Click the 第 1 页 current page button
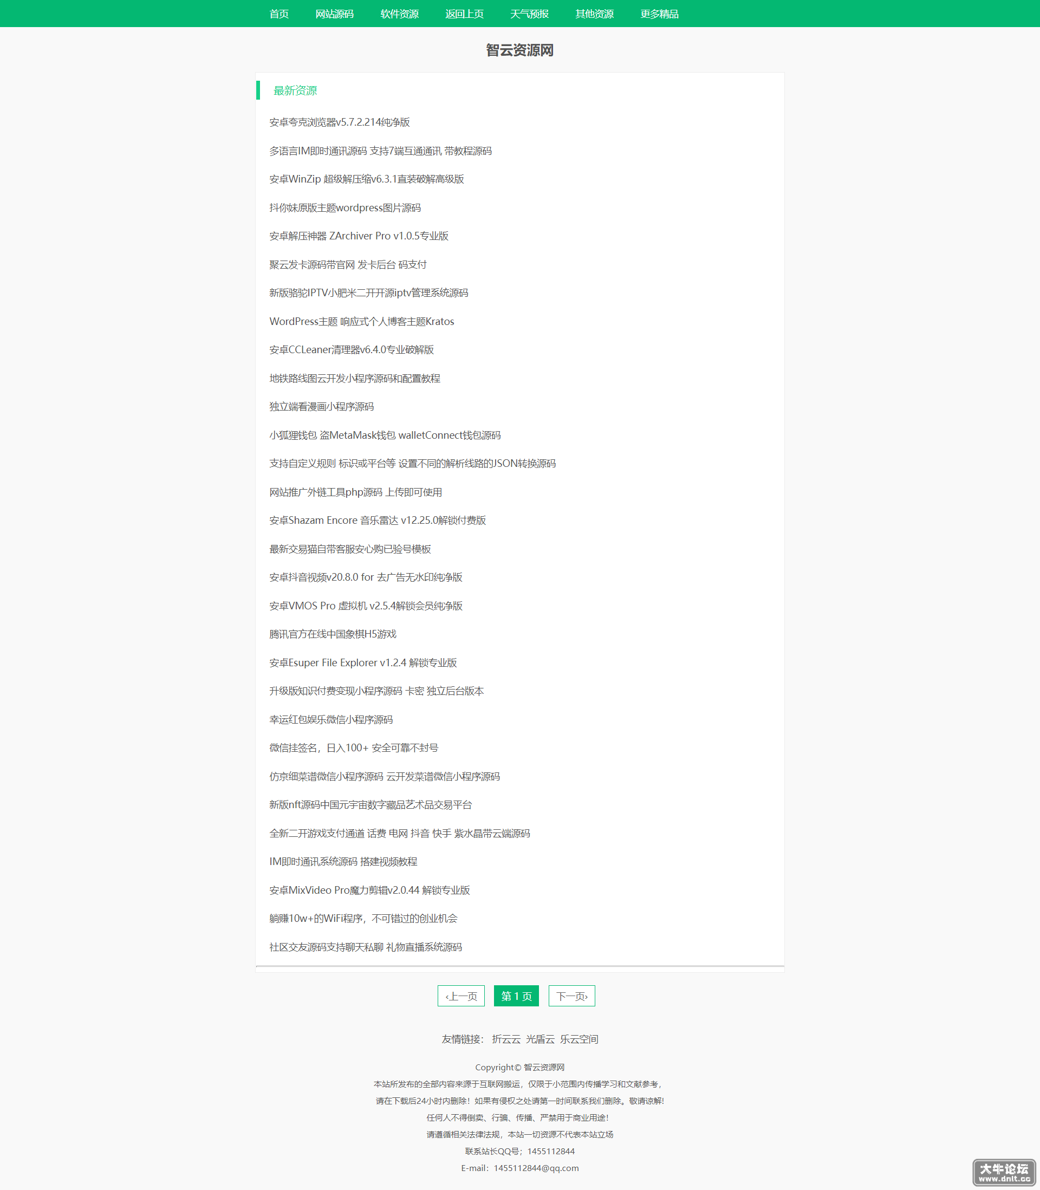This screenshot has width=1040, height=1190. [x=517, y=996]
